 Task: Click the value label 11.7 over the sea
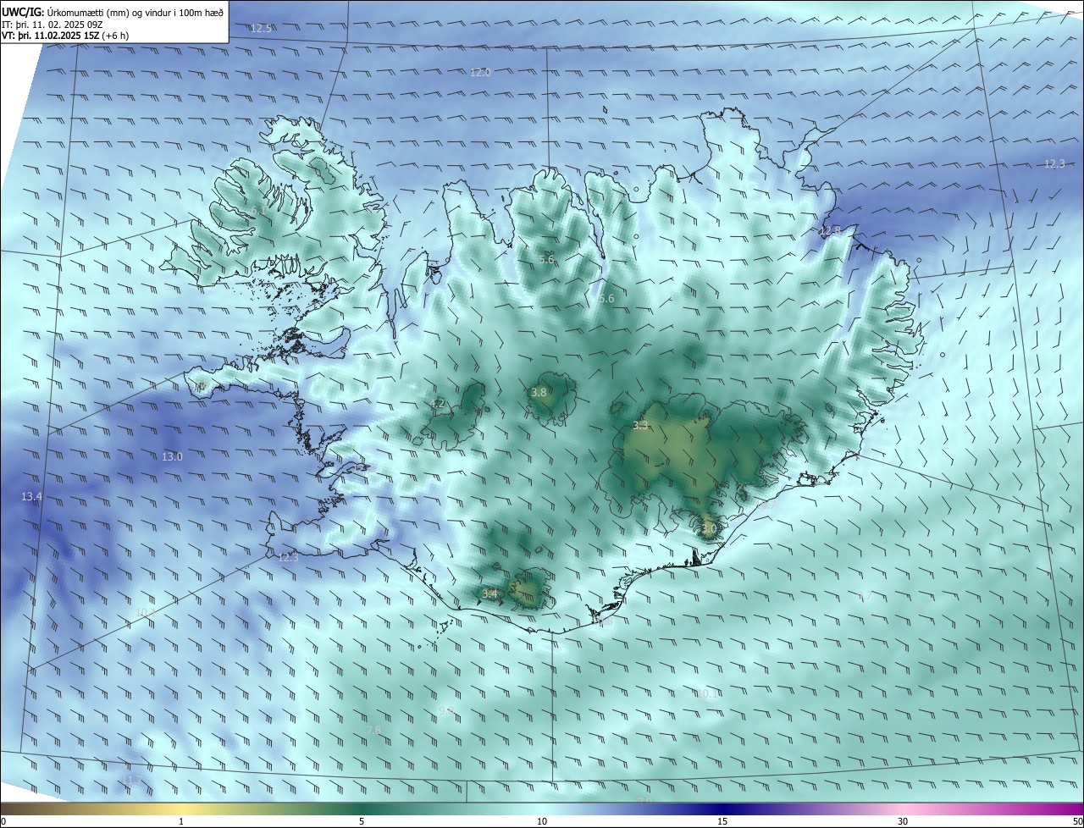[130, 780]
